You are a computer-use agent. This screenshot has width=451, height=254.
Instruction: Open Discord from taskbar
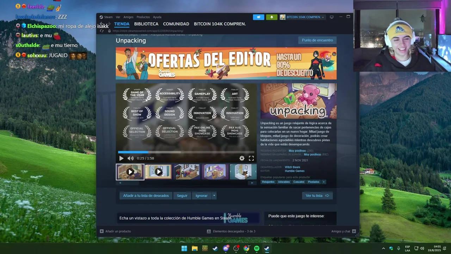point(226,248)
